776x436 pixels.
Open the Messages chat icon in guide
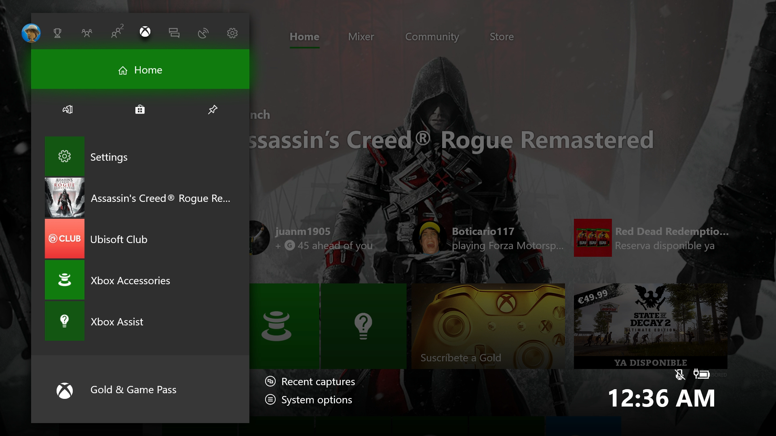(x=174, y=33)
